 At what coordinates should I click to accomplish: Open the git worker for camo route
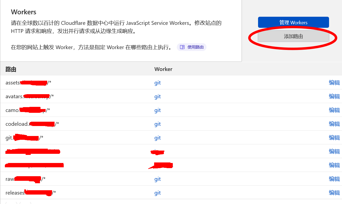click(x=157, y=110)
